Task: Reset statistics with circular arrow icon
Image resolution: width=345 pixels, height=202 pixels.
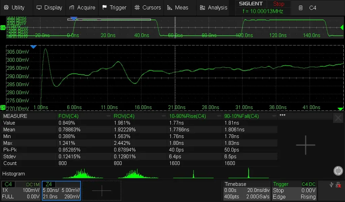Action: [x=338, y=171]
